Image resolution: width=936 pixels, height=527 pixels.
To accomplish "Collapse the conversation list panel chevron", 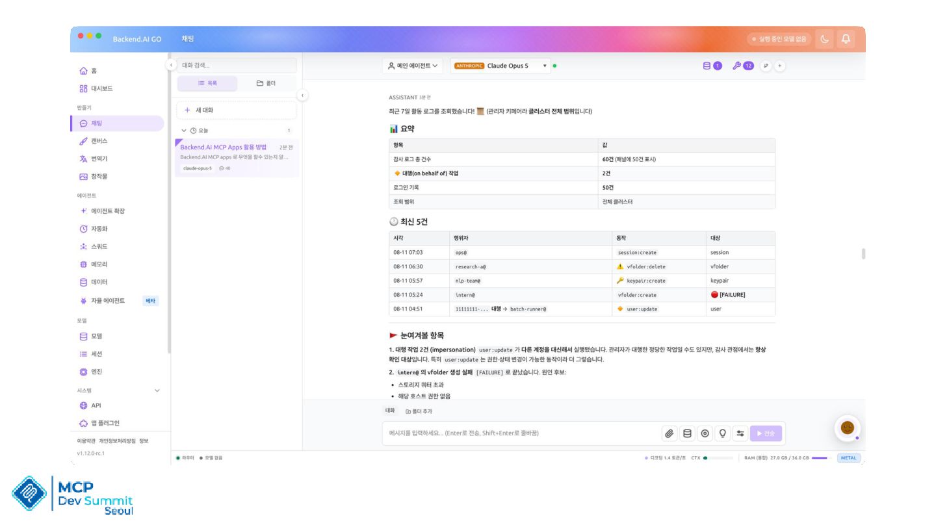I will point(302,96).
